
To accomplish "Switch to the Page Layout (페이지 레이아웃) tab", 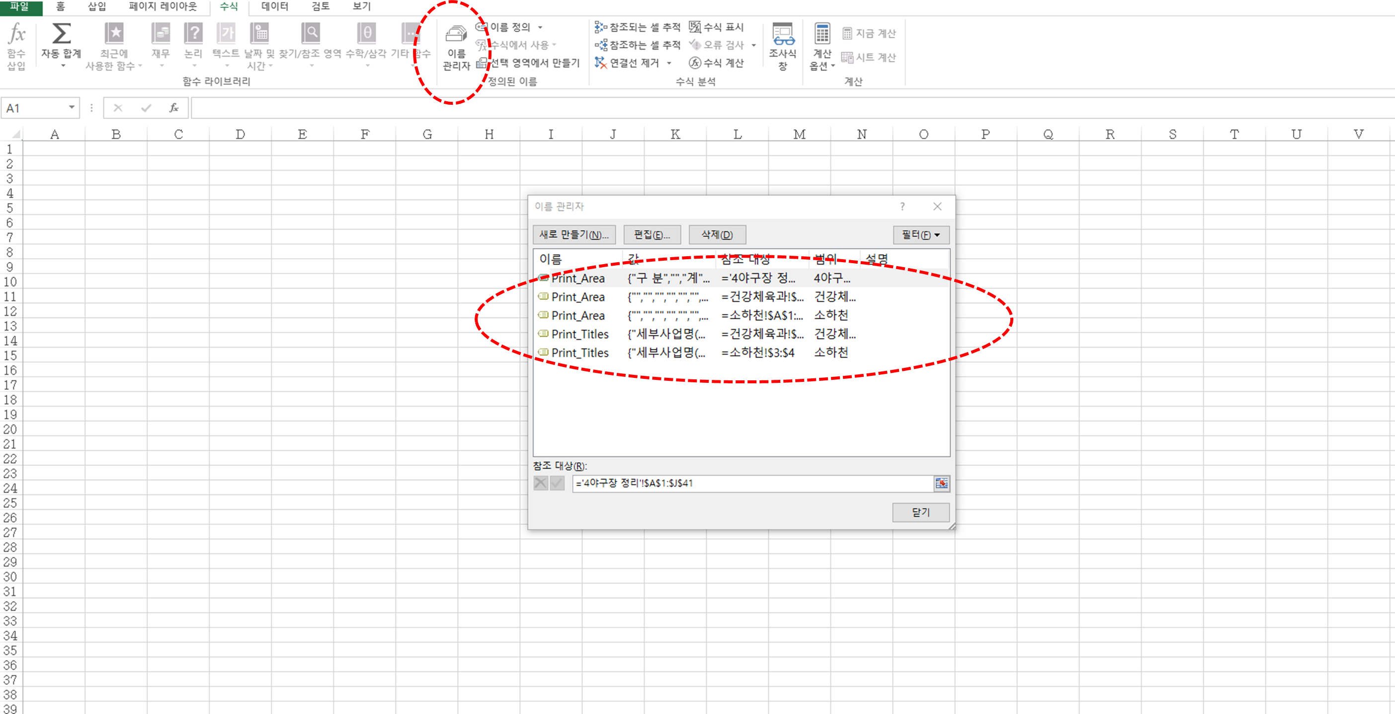I will [x=163, y=6].
